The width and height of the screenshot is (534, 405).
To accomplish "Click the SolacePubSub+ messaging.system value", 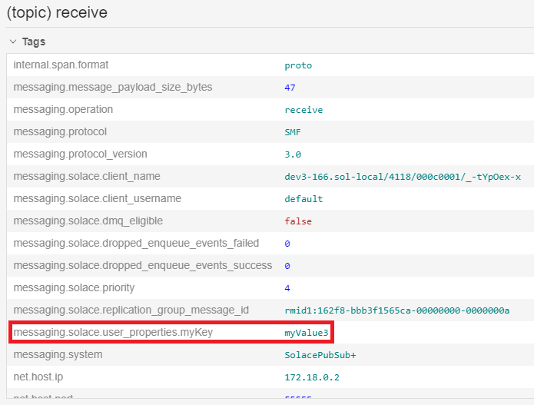I will [320, 356].
